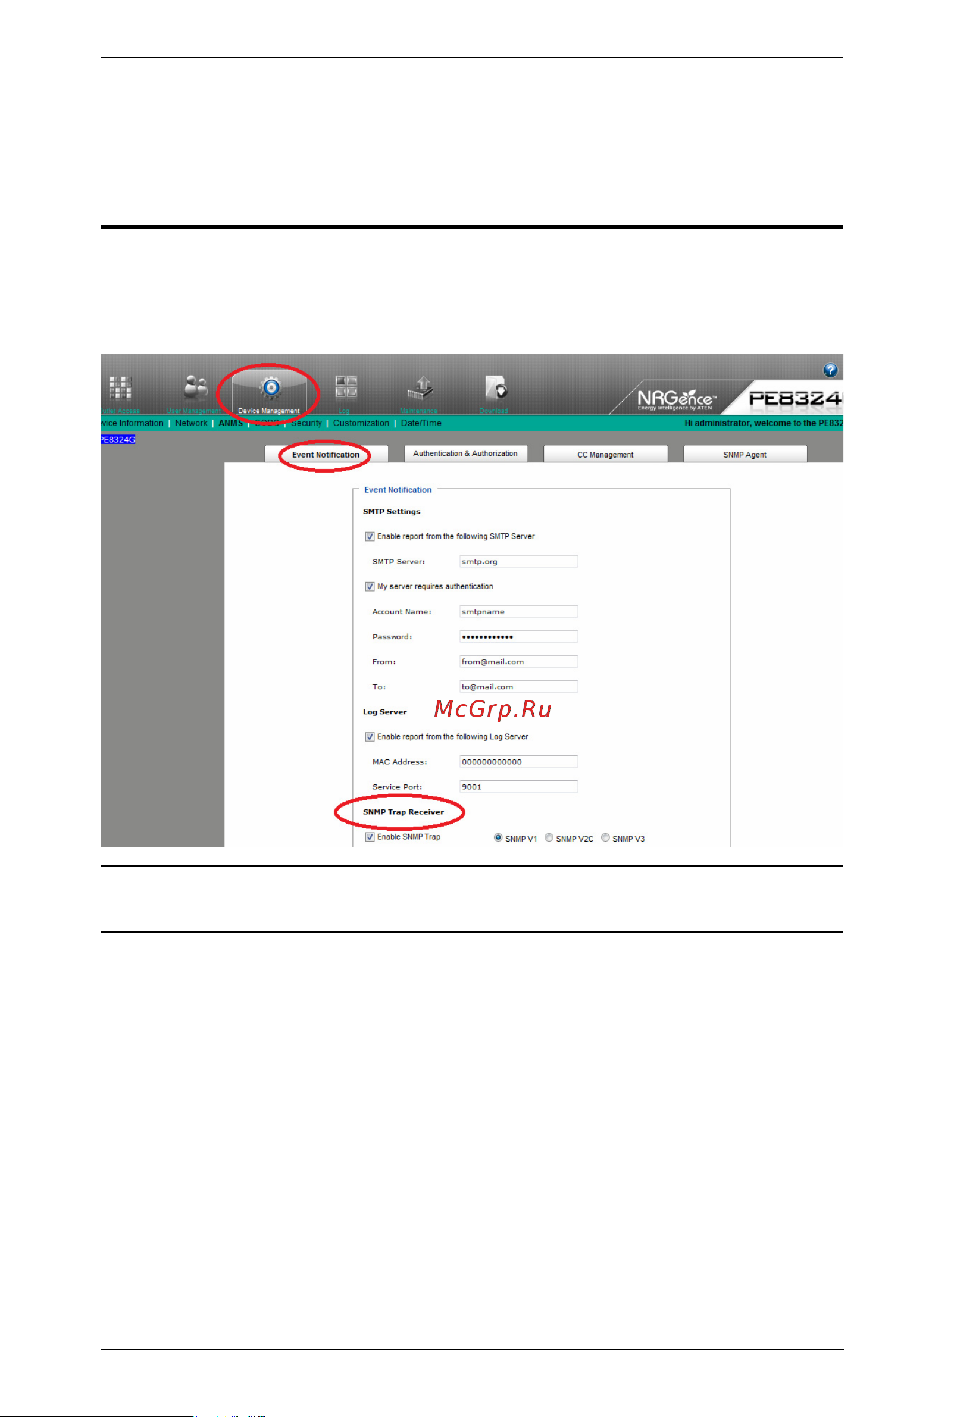The image size is (979, 1417).
Task: Click the blue help question mark icon
Action: click(x=830, y=371)
